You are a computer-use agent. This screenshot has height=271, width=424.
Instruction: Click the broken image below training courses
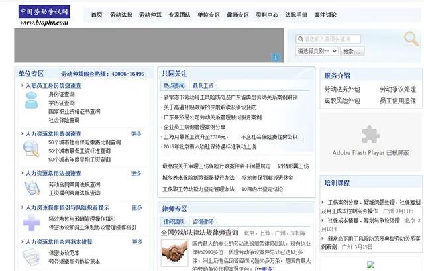click(x=371, y=264)
